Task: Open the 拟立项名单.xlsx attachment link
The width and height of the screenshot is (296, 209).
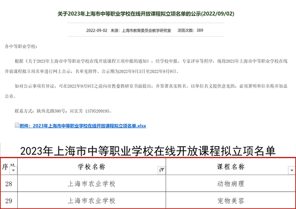Action: point(83,125)
